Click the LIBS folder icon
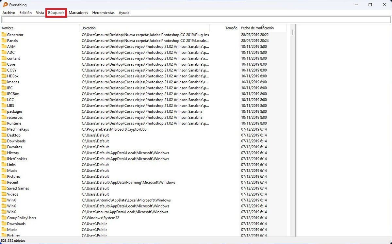This screenshot has height=244, width=392. click(x=4, y=106)
